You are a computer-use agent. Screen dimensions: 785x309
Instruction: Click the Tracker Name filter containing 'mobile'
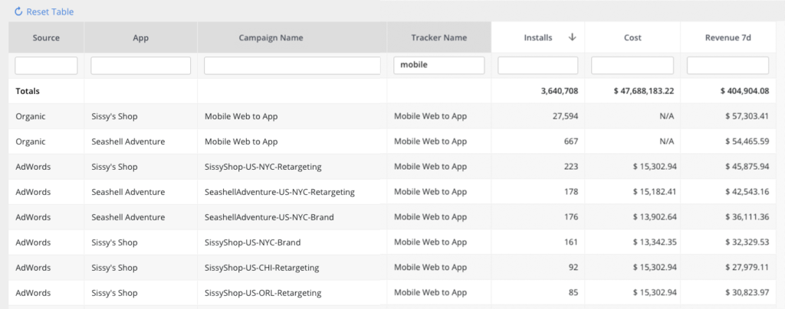coord(439,65)
